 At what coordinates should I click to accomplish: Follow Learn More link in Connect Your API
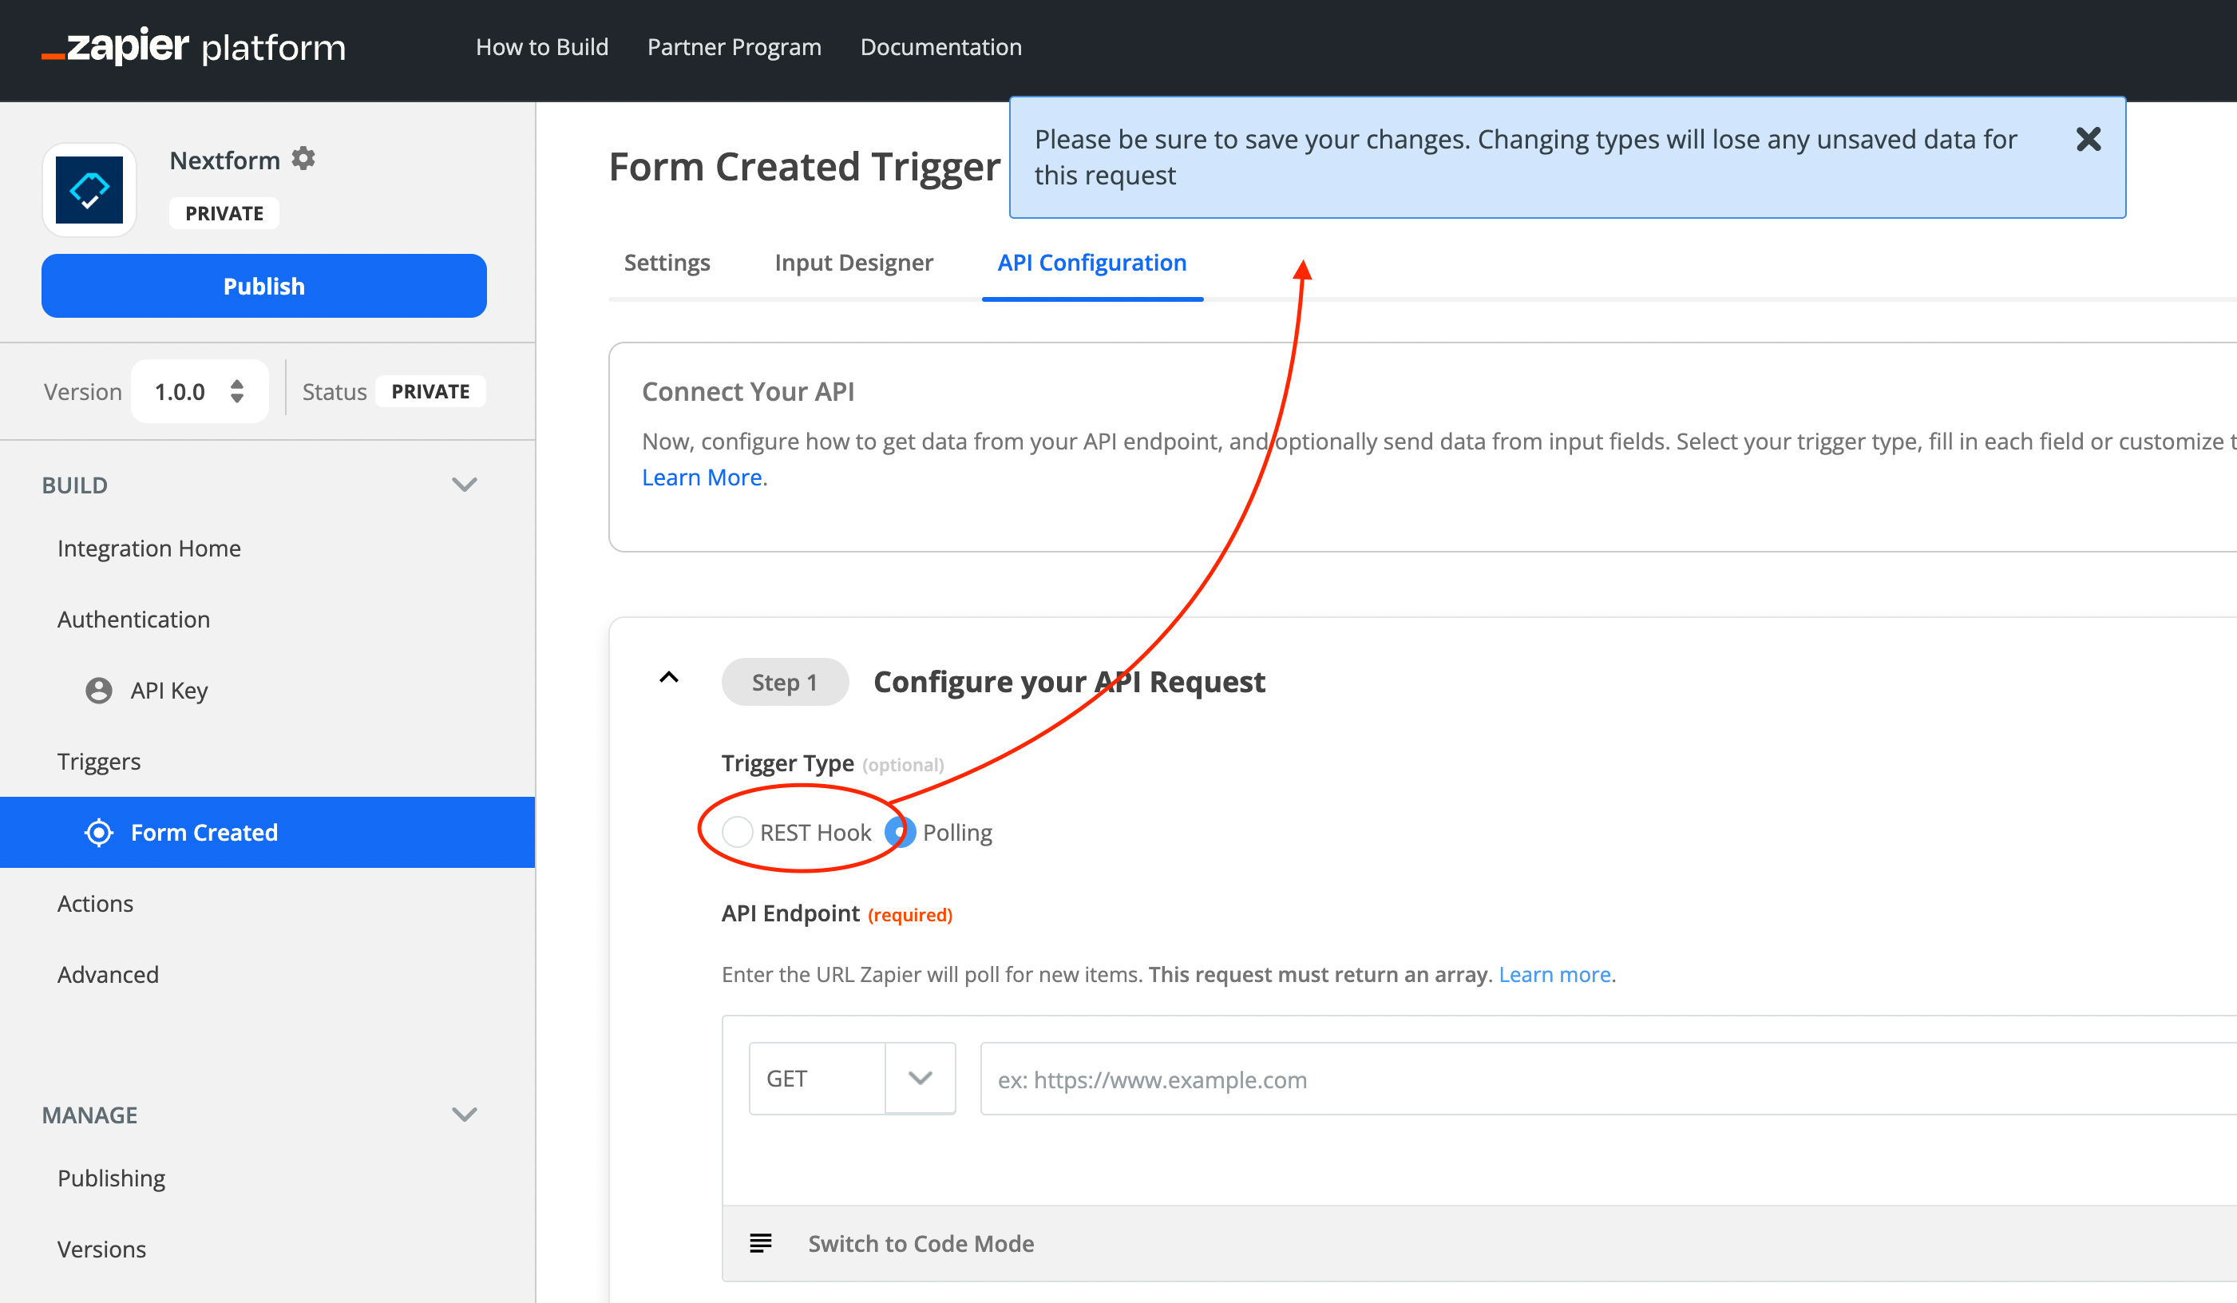click(x=701, y=477)
